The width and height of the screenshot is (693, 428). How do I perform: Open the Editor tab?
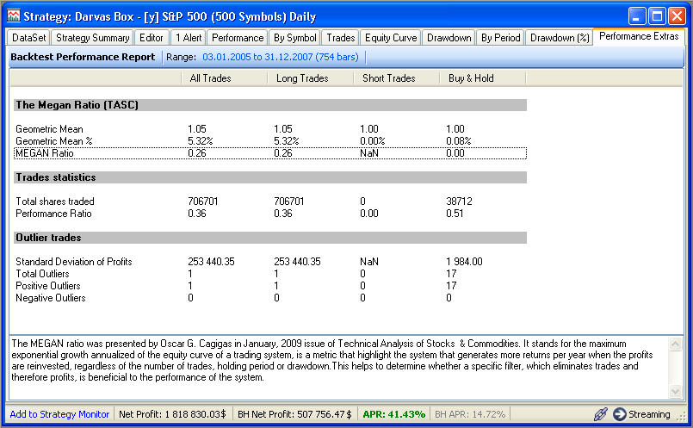152,38
